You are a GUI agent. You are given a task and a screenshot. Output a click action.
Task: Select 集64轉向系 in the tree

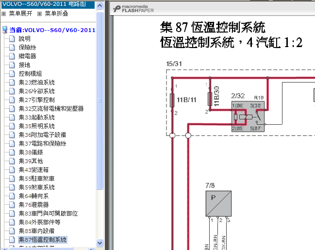click(33, 196)
